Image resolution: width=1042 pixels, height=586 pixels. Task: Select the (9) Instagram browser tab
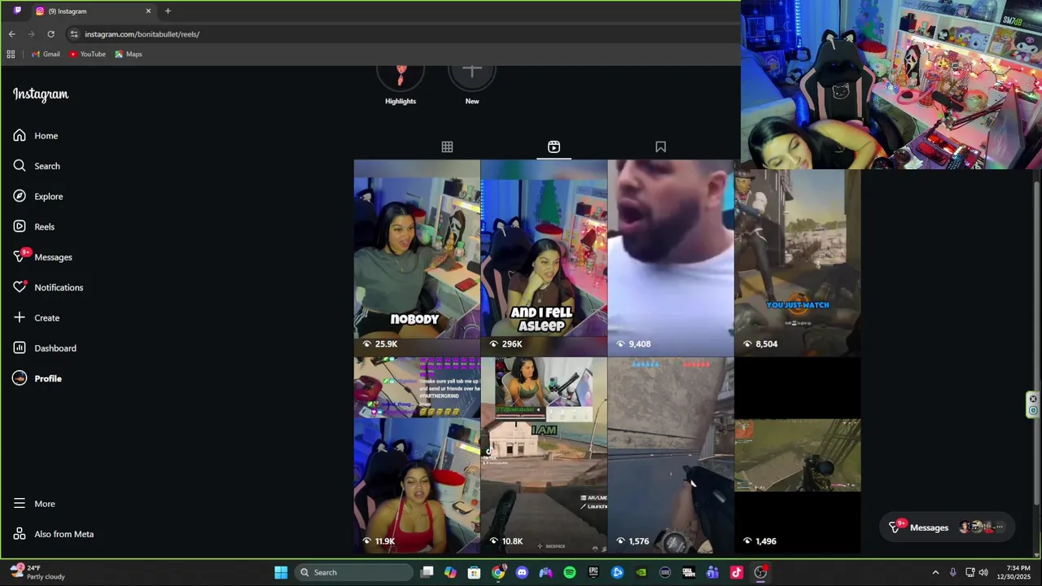coord(93,11)
